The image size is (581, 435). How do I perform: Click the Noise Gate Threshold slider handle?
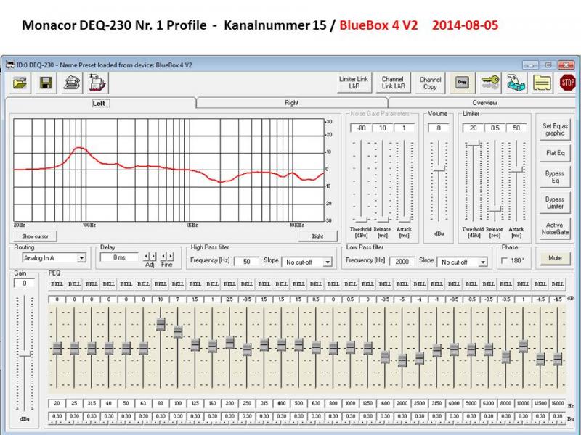360,219
